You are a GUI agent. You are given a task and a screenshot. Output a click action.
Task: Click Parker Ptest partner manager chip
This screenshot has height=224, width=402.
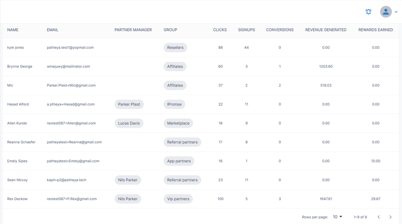pos(129,104)
